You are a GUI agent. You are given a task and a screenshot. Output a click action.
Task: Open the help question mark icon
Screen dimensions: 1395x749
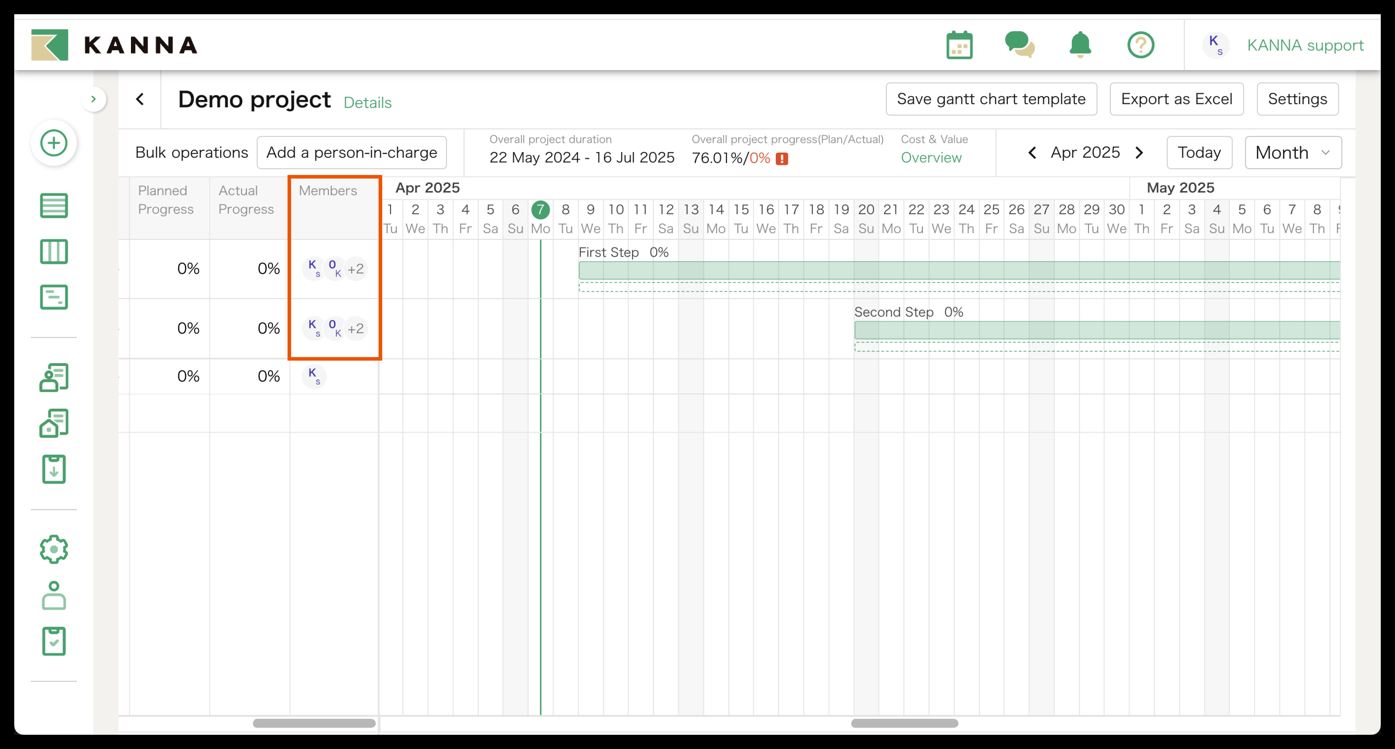click(x=1141, y=45)
